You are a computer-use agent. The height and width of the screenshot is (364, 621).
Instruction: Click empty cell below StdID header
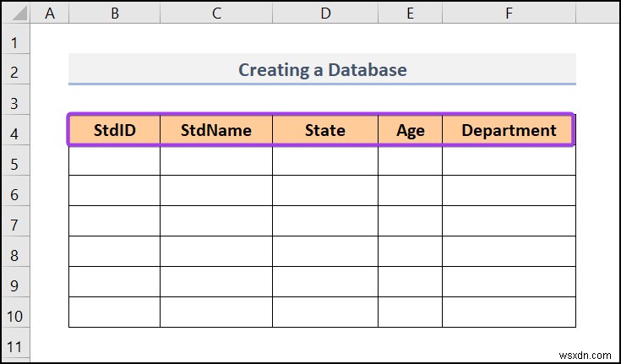click(x=114, y=160)
